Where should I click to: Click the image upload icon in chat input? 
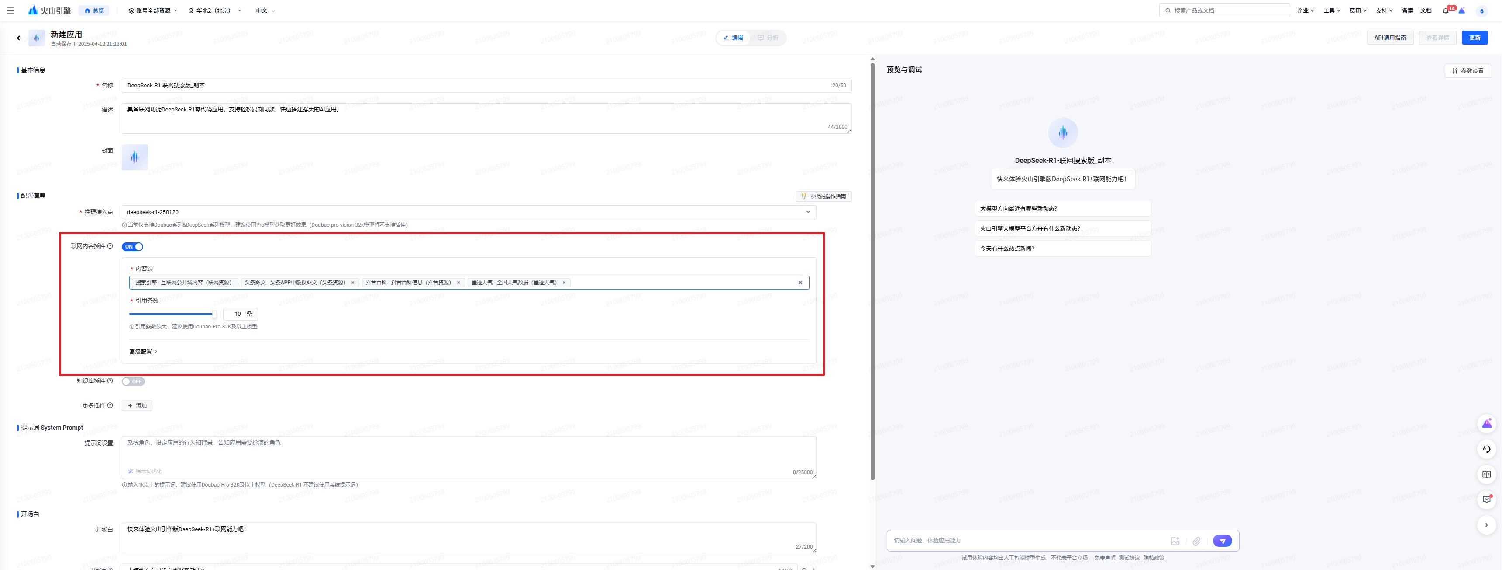[x=1175, y=541]
